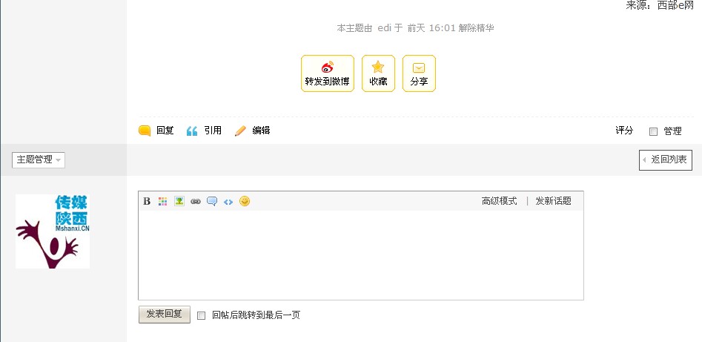This screenshot has width=702, height=342.
Task: Click the 分享 envelope share button
Action: click(419, 73)
